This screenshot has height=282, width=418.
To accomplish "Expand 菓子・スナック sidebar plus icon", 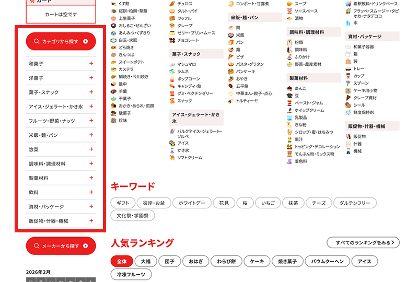I will point(91,92).
